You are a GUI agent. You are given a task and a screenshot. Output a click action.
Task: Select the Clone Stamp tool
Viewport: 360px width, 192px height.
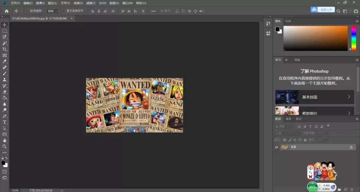4,80
